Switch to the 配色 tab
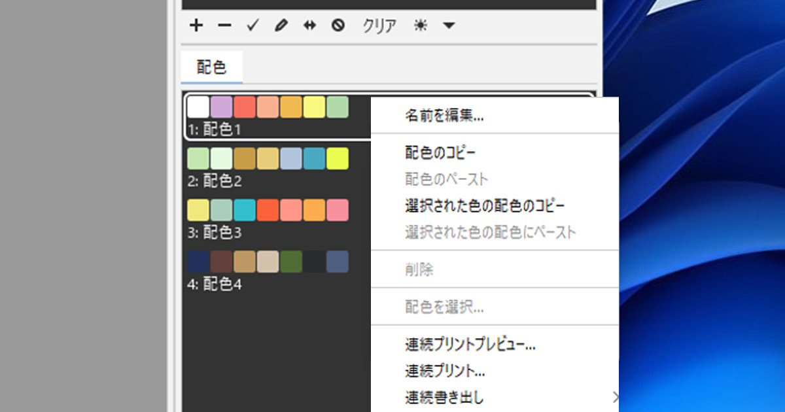The image size is (785, 412). (211, 67)
